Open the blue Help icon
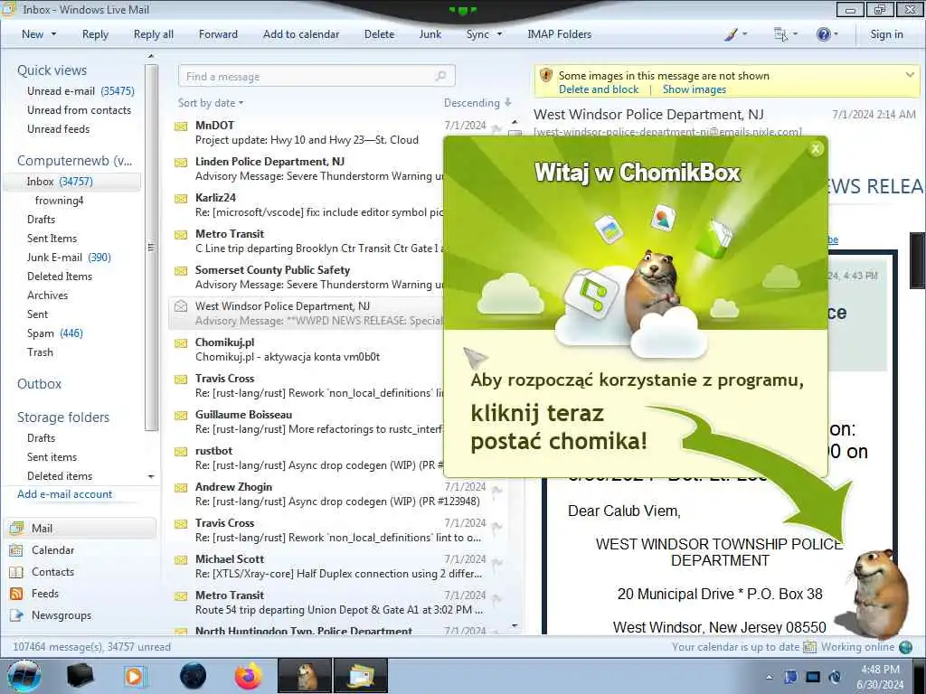Image resolution: width=926 pixels, height=694 pixels. point(823,34)
